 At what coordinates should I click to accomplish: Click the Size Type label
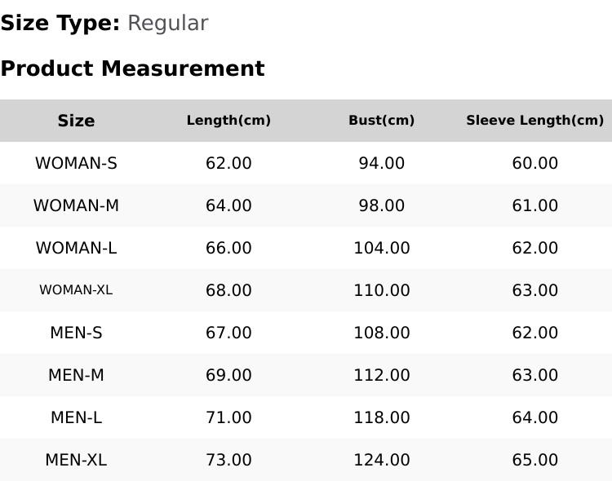pyautogui.click(x=60, y=24)
